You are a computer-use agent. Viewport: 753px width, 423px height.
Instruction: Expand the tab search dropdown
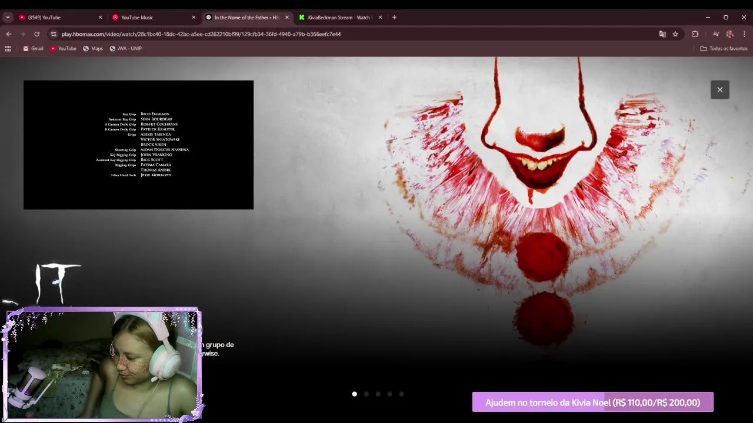click(8, 17)
